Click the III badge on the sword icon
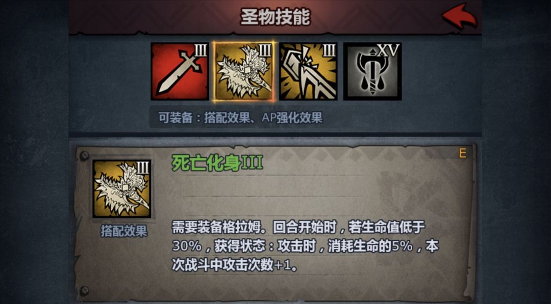 201,51
